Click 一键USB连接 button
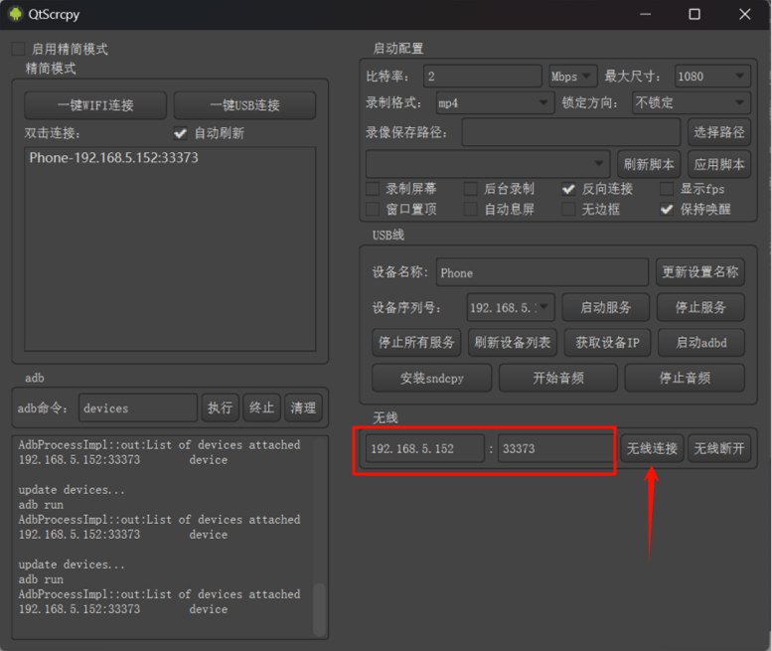This screenshot has width=772, height=651. (244, 105)
